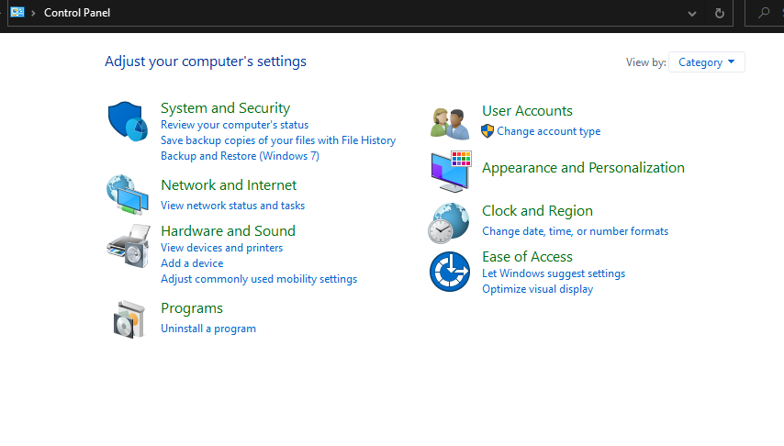Open Backup and Restore (Windows 7)
This screenshot has height=446, width=784.
pos(240,155)
